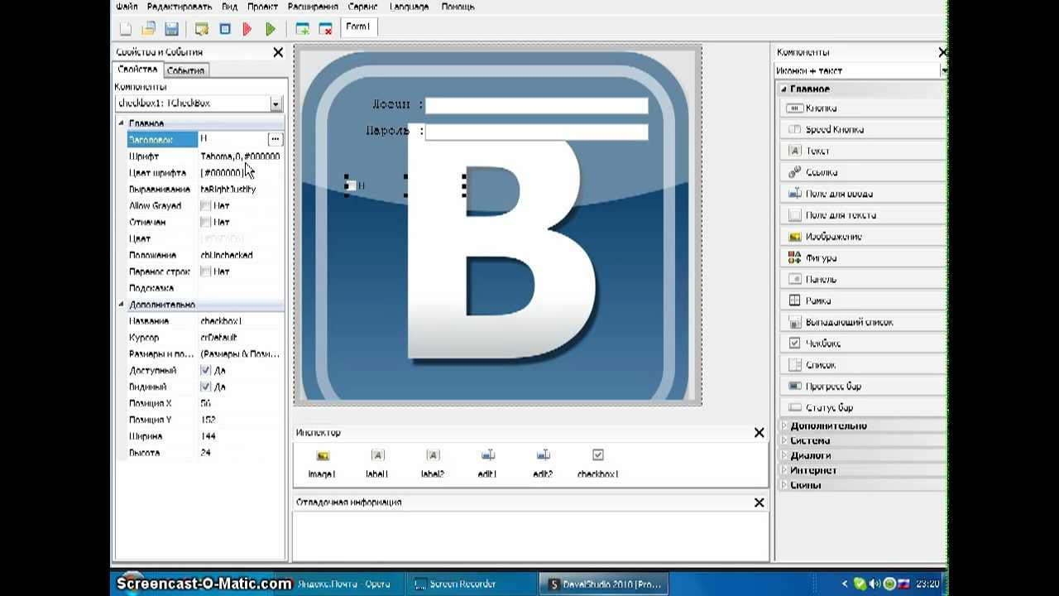This screenshot has width=1059, height=596.
Task: Open the Файл menu
Action: point(127,7)
